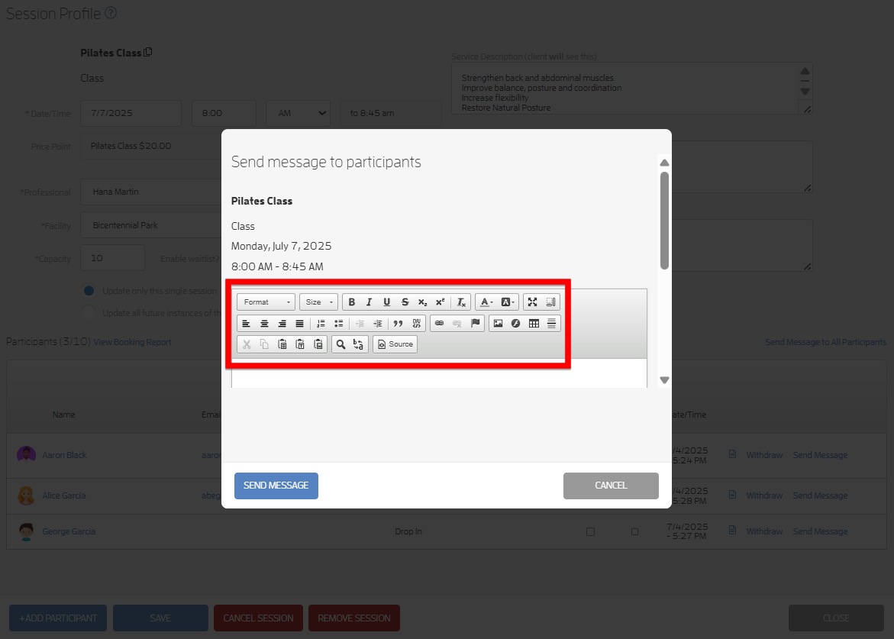Click CANCEL in the message dialog
Screen dimensions: 894x639
click(x=611, y=486)
